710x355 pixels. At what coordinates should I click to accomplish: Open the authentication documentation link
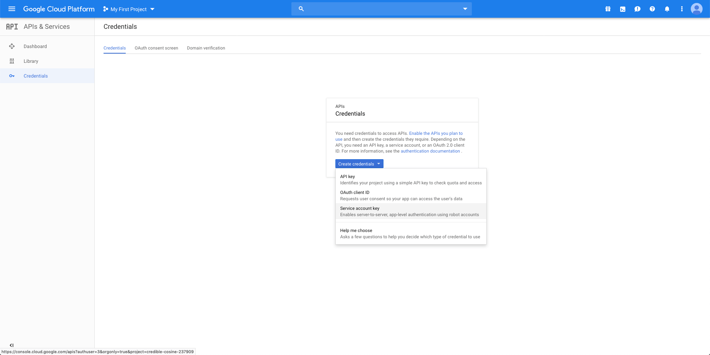coord(430,151)
